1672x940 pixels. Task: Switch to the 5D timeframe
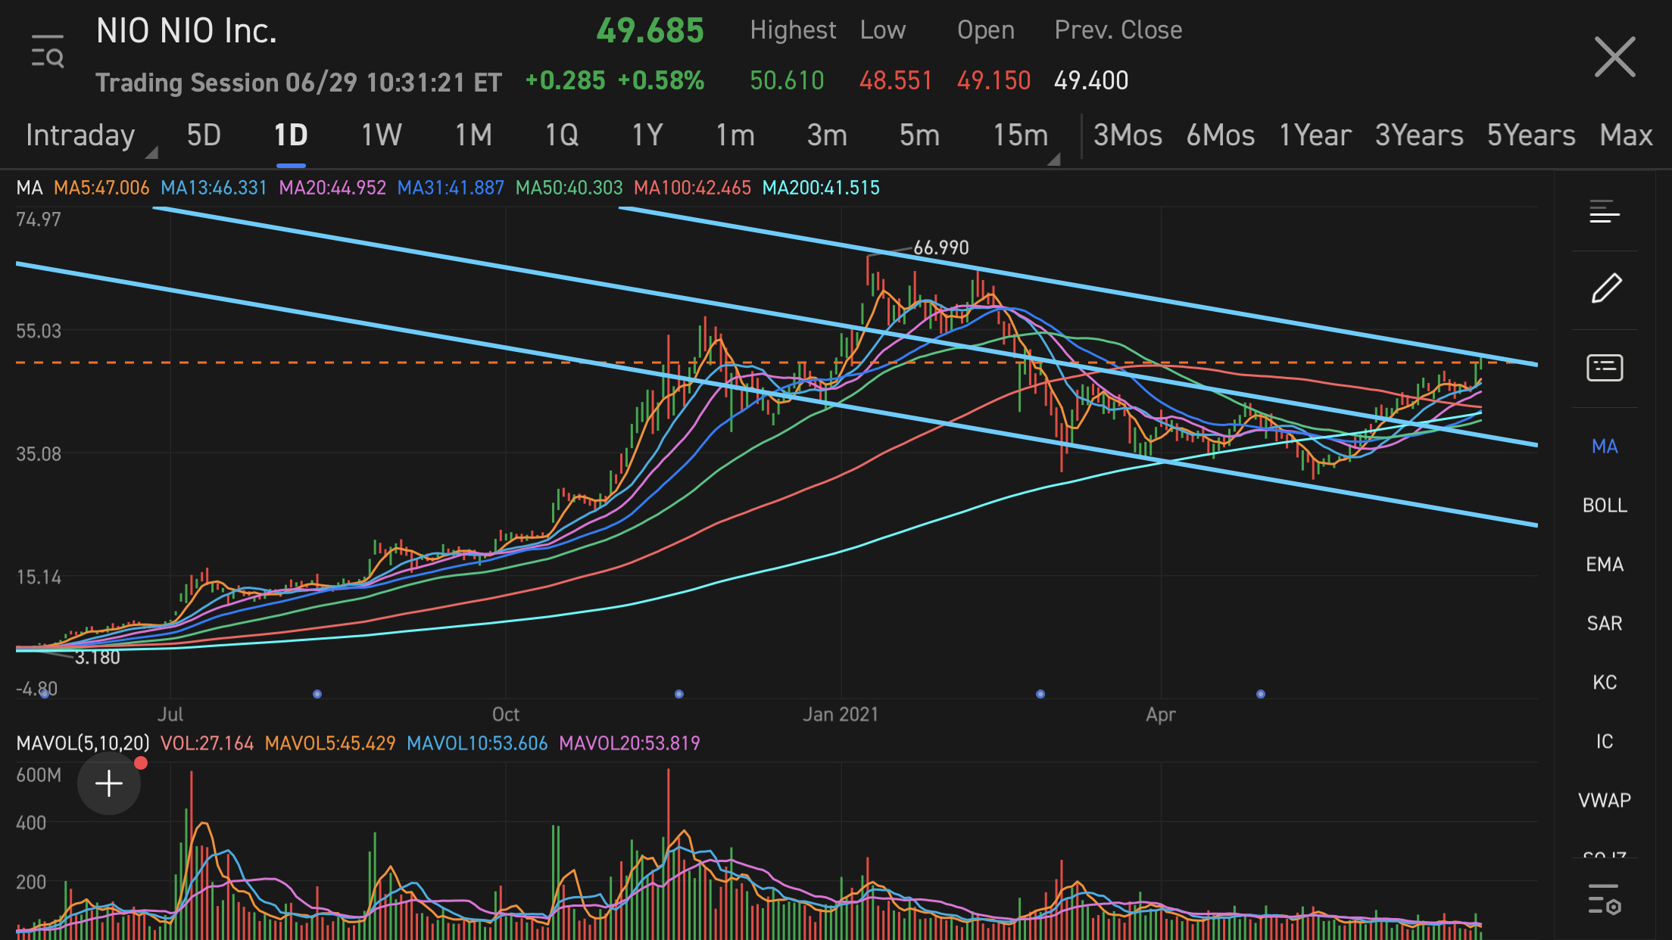tap(204, 135)
